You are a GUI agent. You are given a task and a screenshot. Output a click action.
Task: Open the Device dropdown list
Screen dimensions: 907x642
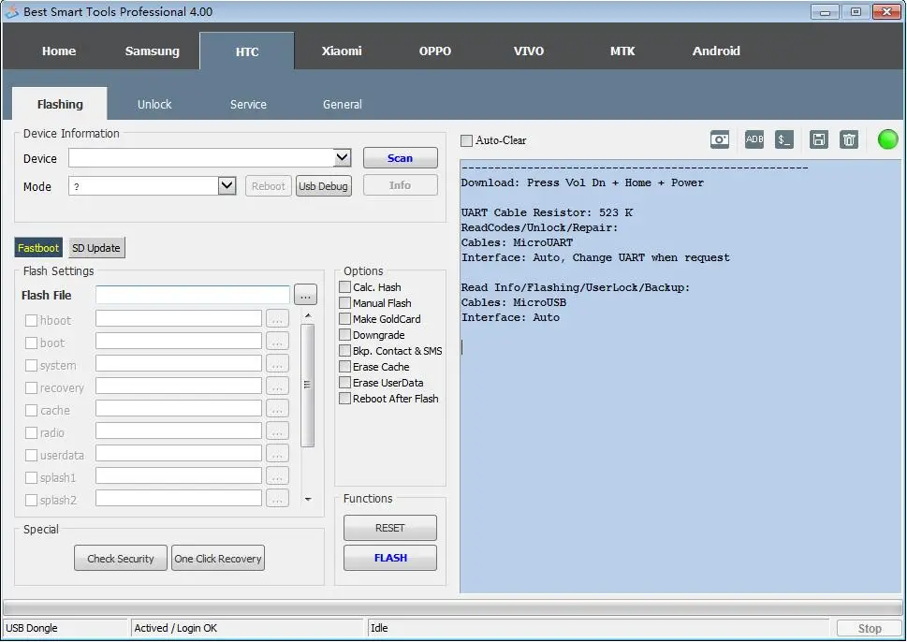tap(342, 157)
